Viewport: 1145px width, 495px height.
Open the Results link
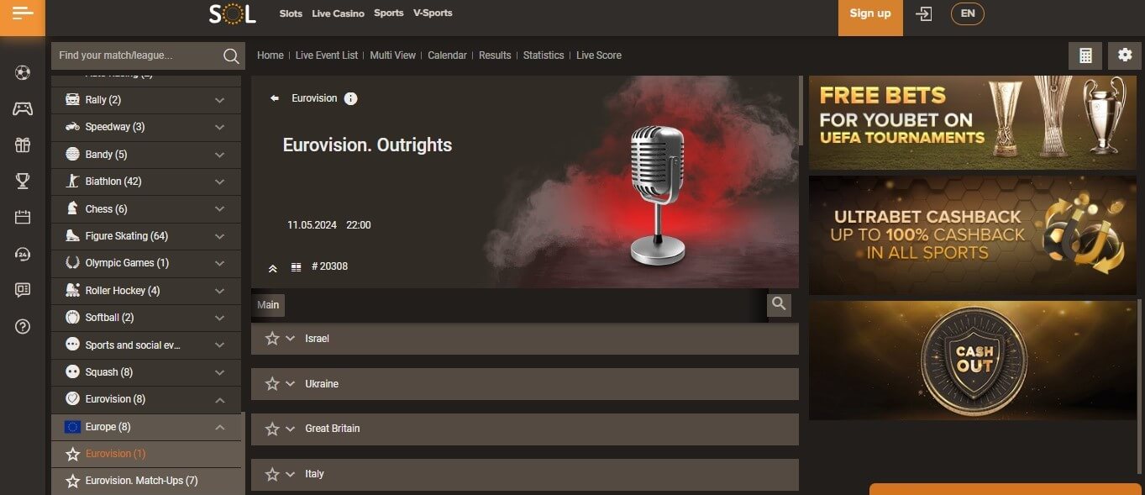point(495,55)
